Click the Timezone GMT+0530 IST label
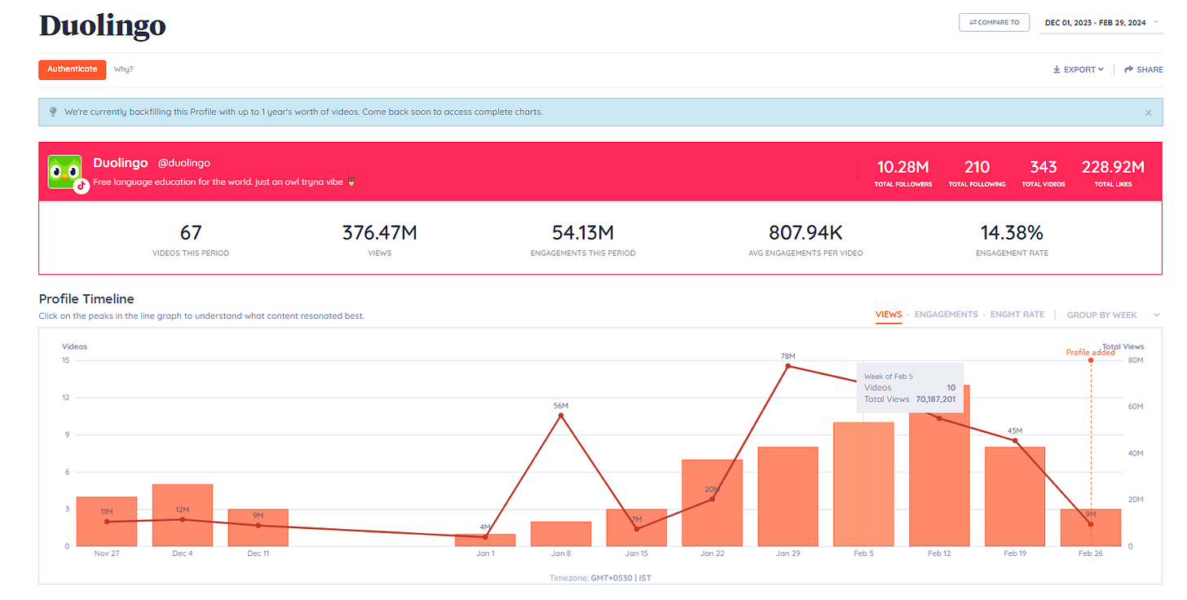The width and height of the screenshot is (1187, 600). 600,577
